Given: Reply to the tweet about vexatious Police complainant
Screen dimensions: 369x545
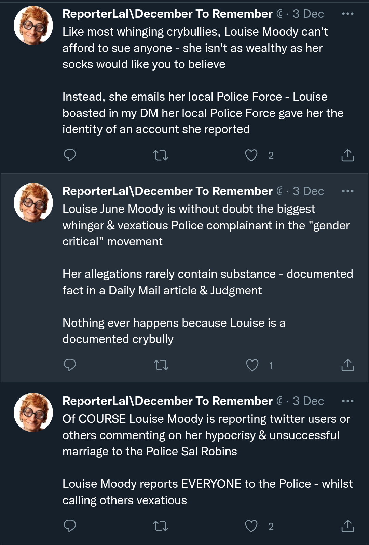Looking at the screenshot, I should 70,365.
